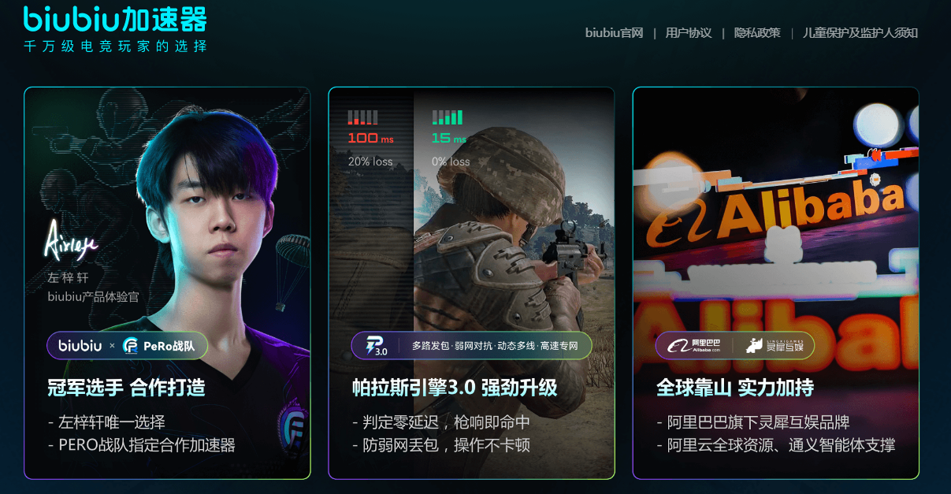The height and width of the screenshot is (494, 951).
Task: Click the PeRo战队 team logo icon
Action: tap(131, 346)
